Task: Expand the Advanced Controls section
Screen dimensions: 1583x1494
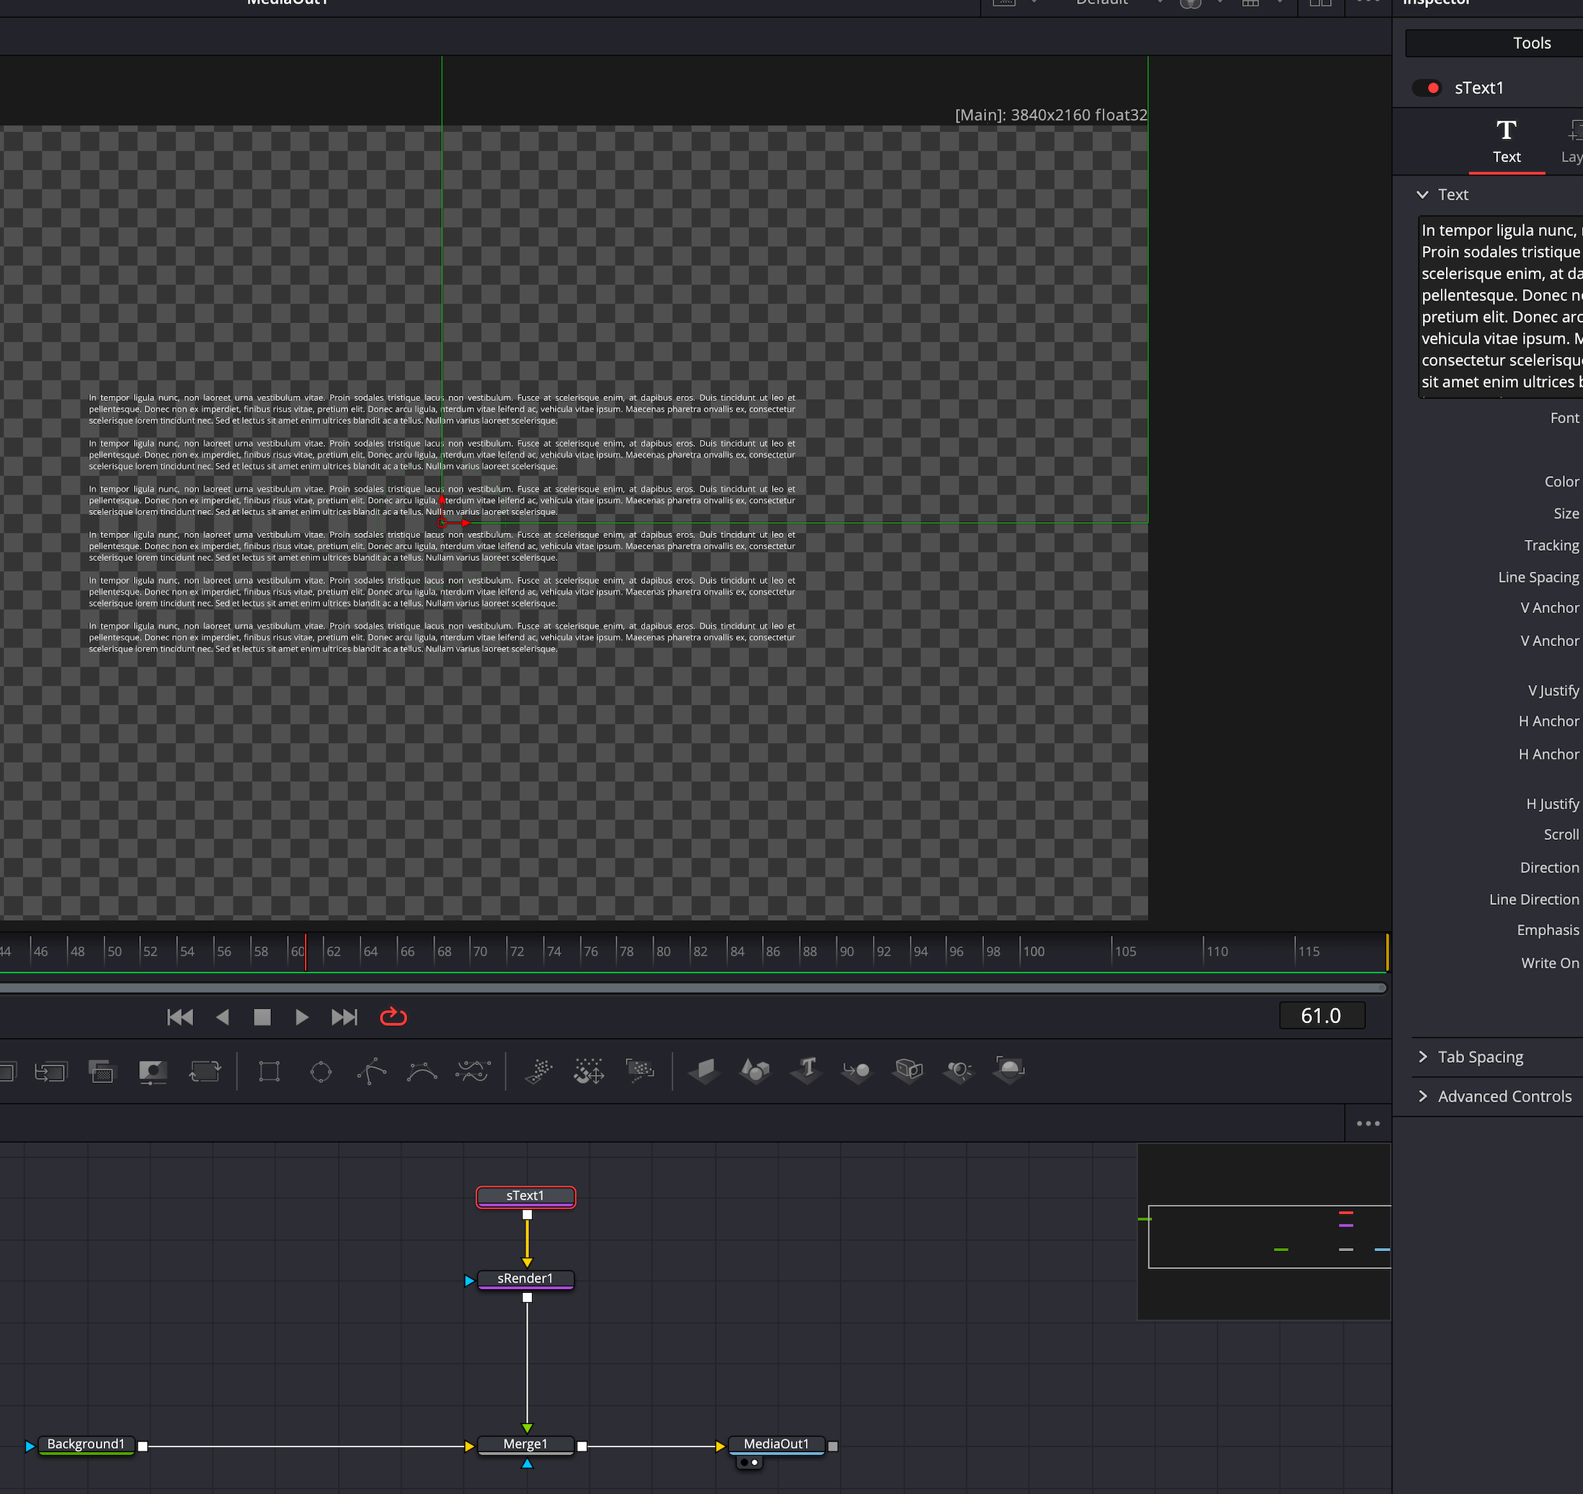Action: [1423, 1097]
